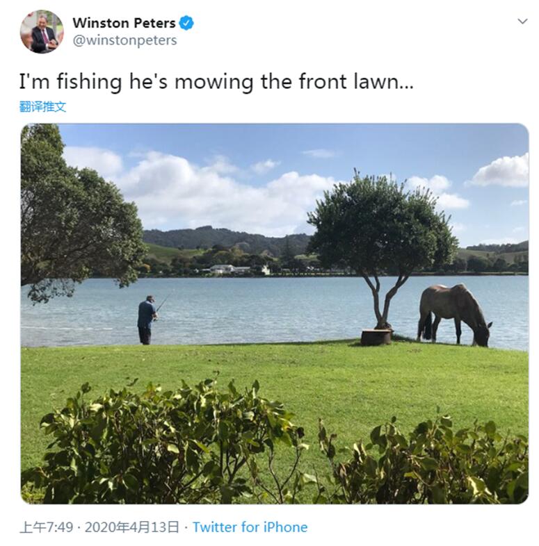Click the blue verified badge
This screenshot has height=546, width=539.
[186, 23]
